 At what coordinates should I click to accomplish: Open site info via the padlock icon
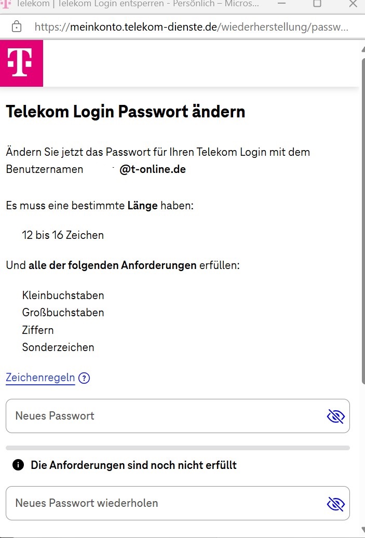click(x=17, y=27)
